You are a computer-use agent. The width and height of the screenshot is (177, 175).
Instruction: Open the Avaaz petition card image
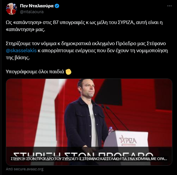click(x=89, y=122)
